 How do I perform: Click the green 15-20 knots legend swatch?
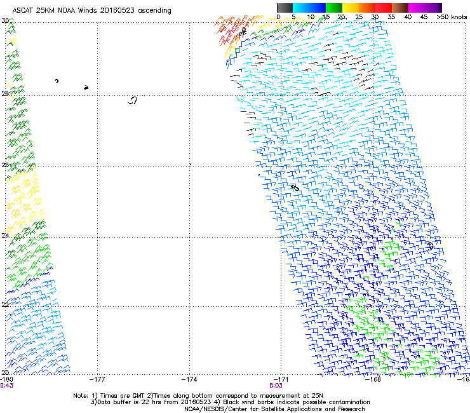click(334, 8)
